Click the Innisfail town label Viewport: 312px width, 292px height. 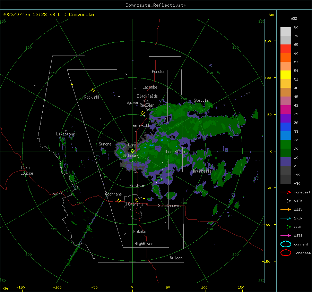(140, 126)
